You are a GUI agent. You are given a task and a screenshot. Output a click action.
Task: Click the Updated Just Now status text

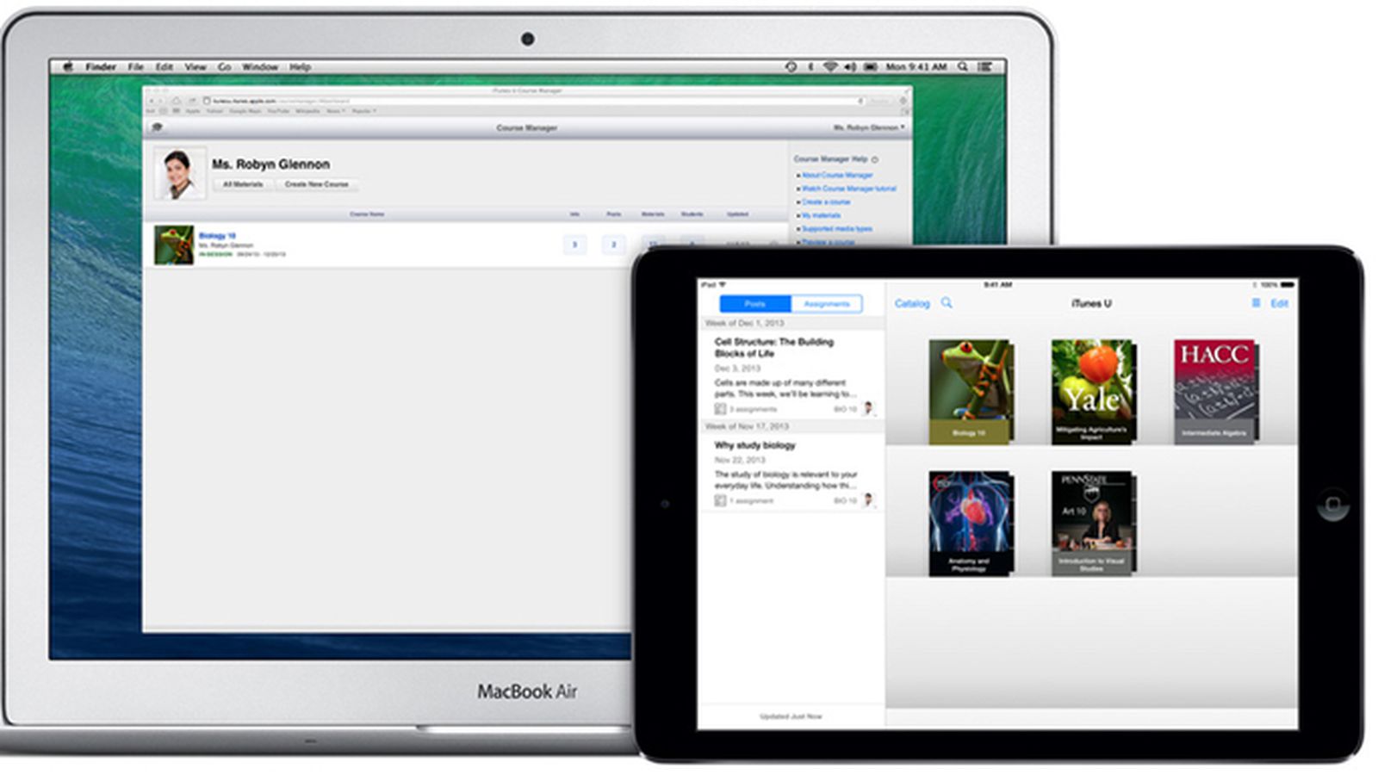791,716
